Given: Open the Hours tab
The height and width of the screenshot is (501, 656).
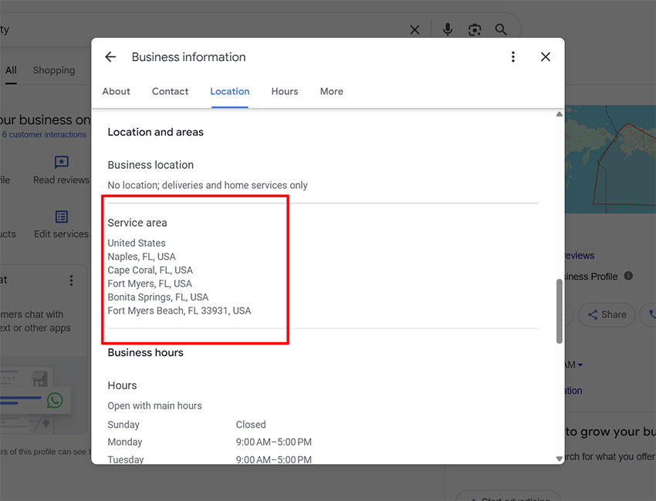Looking at the screenshot, I should (x=284, y=91).
